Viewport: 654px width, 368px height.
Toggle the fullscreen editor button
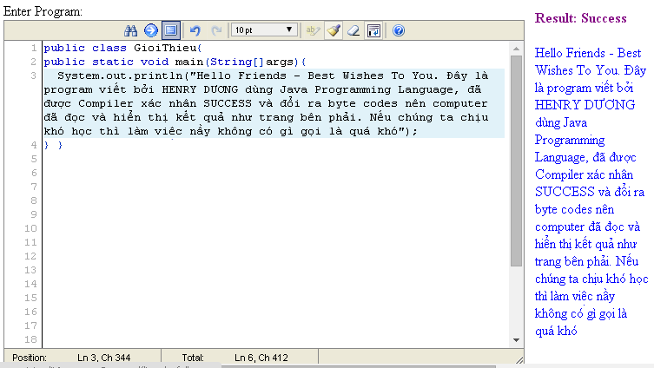pos(171,30)
